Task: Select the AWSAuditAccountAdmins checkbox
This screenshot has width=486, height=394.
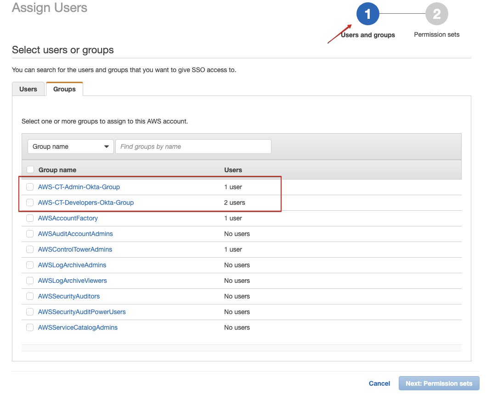Action: [x=30, y=234]
